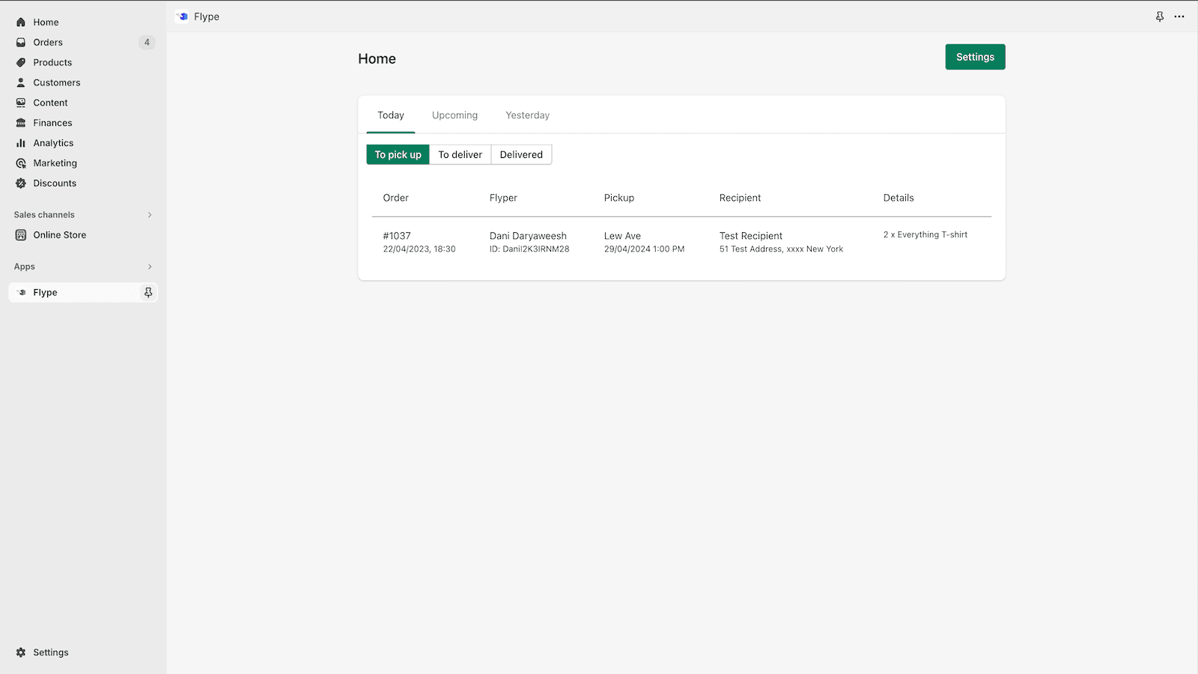
Task: Expand the Apps section chevron
Action: (x=150, y=267)
